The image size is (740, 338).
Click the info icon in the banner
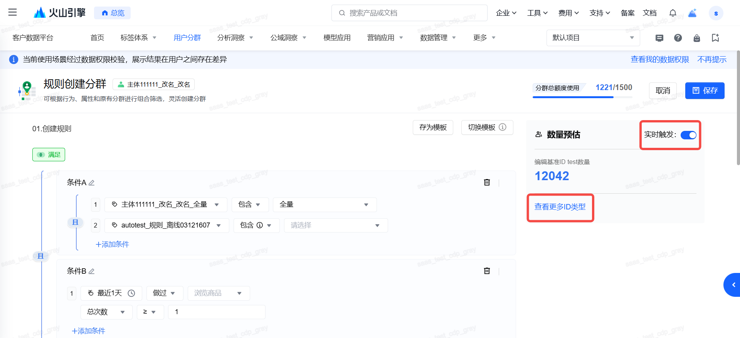point(13,60)
